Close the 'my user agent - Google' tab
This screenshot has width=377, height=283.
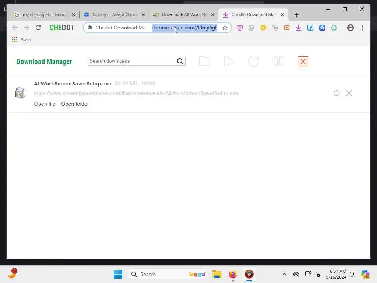point(74,15)
